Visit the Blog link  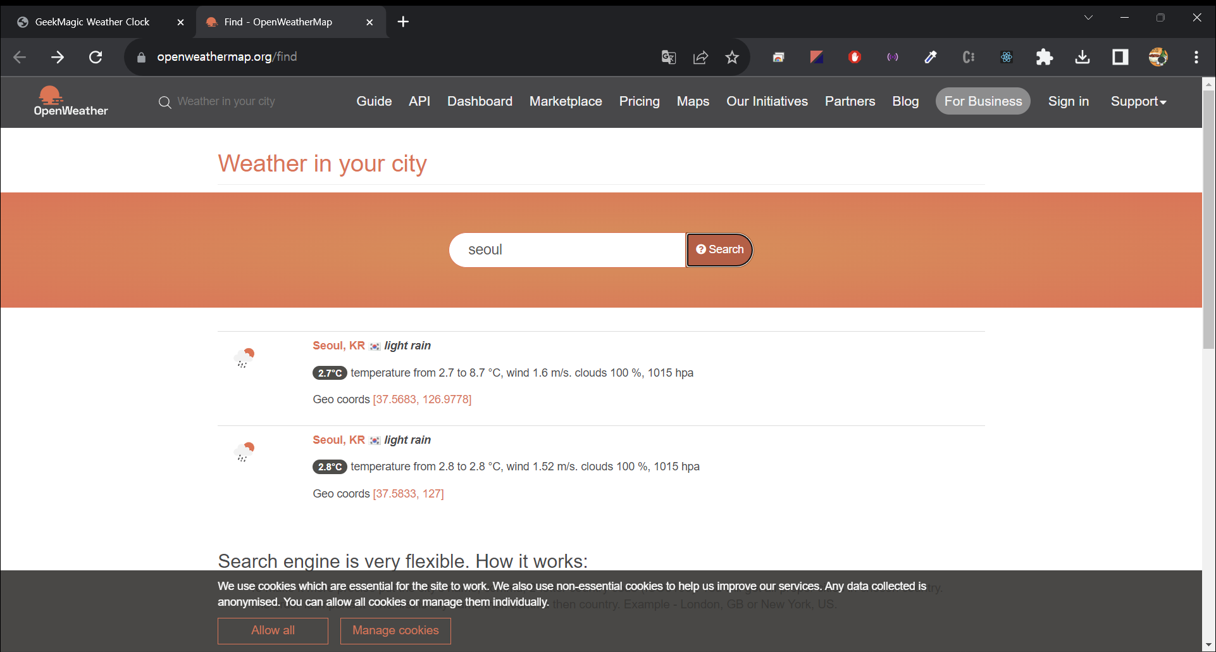905,101
